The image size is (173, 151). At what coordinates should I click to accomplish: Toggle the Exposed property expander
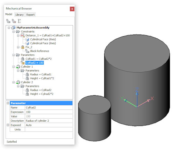pos(8,125)
